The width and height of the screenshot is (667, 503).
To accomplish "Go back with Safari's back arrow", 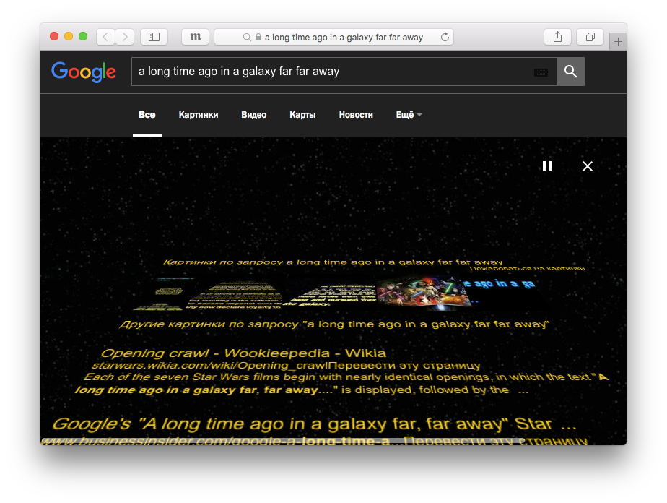I will (x=105, y=37).
